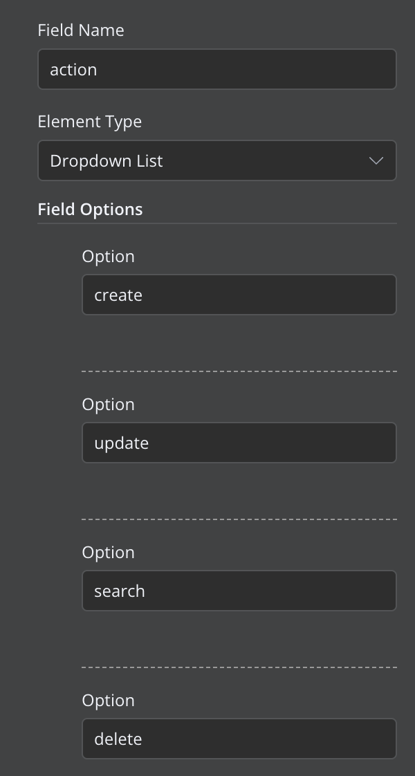
Task: Click dashed separator below the update option
Action: click(239, 519)
